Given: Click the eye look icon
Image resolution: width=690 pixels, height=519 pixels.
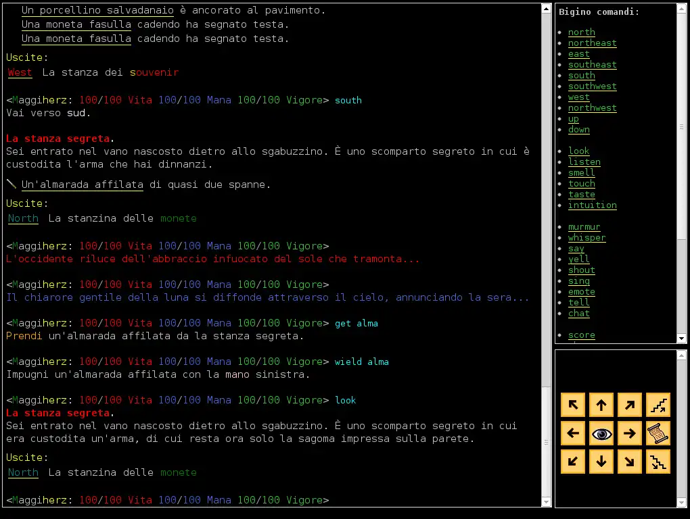Looking at the screenshot, I should [x=601, y=433].
